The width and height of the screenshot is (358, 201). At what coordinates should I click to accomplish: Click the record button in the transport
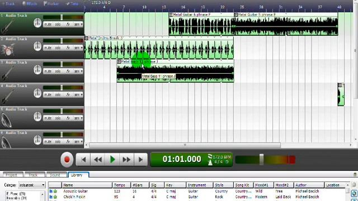click(x=67, y=160)
